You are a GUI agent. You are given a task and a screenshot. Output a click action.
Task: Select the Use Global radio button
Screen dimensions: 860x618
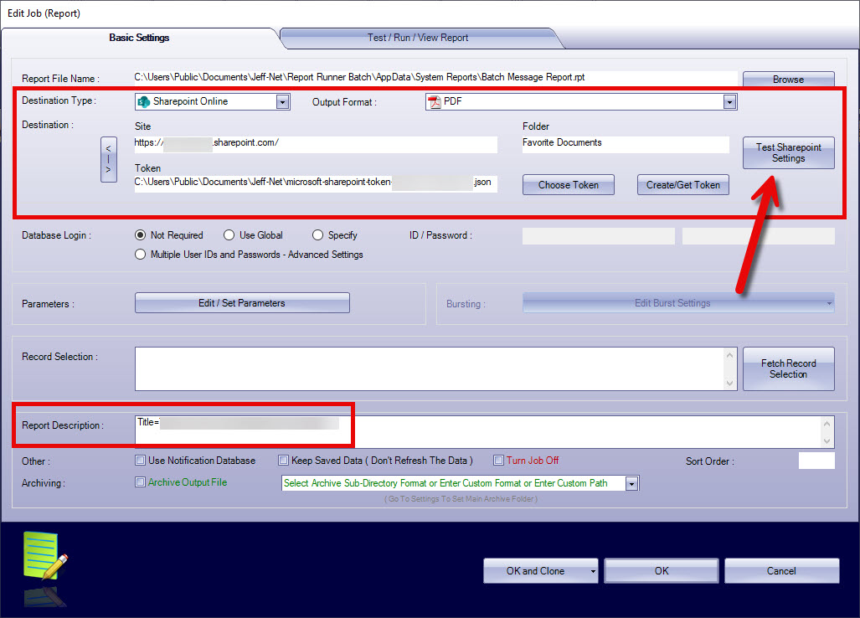tap(229, 235)
